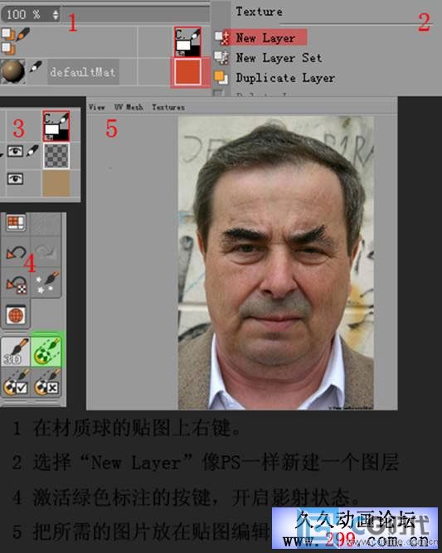
Task: Click Apply Projection icon with checkmark
Action: point(16,384)
